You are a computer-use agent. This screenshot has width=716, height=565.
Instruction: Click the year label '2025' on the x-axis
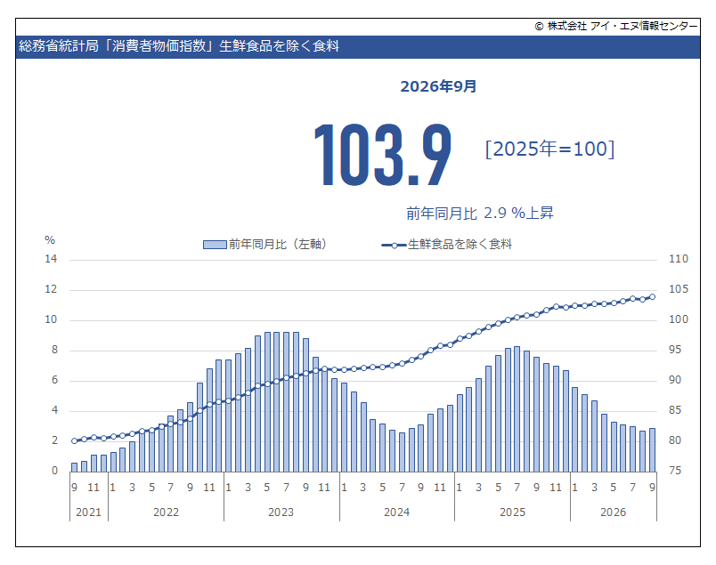[512, 513]
